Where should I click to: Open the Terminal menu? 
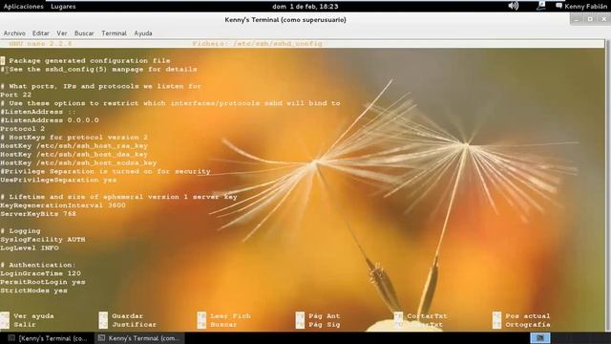(115, 33)
